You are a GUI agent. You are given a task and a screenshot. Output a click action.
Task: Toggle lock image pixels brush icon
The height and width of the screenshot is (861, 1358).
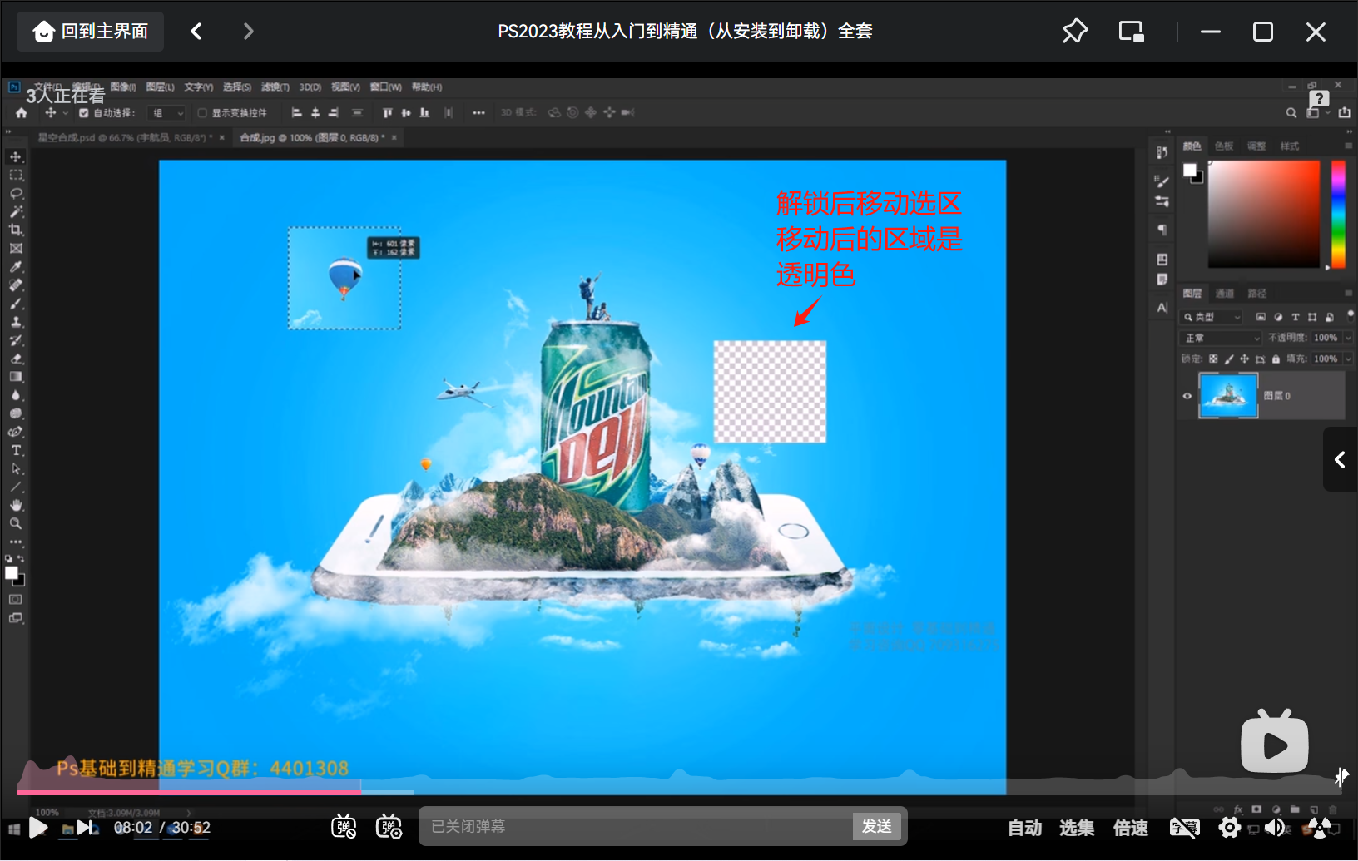1229,359
